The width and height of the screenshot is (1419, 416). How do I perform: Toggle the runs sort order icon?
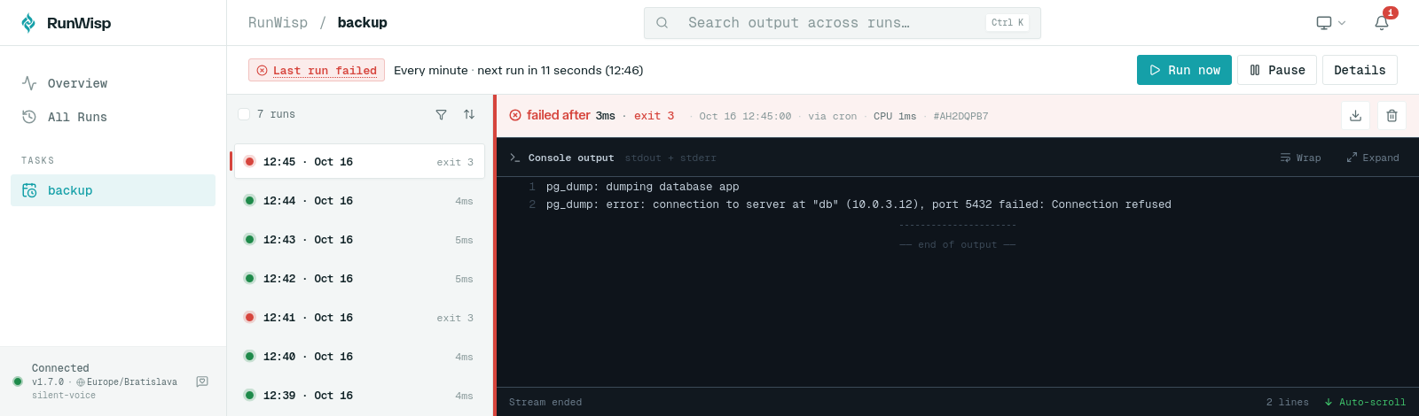[x=469, y=114]
